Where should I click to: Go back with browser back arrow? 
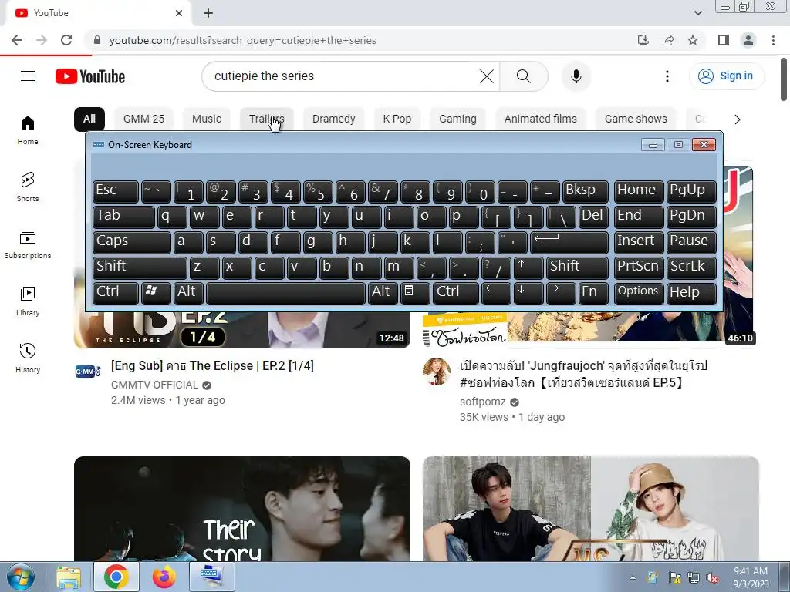click(17, 40)
